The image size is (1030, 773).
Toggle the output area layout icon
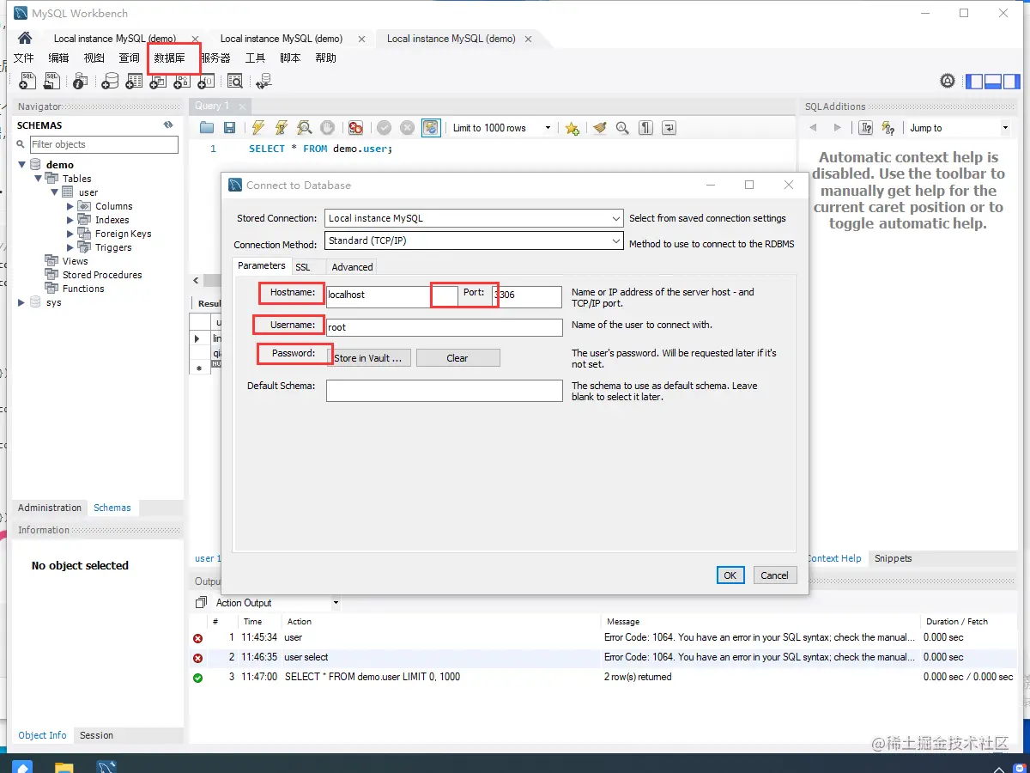point(993,82)
